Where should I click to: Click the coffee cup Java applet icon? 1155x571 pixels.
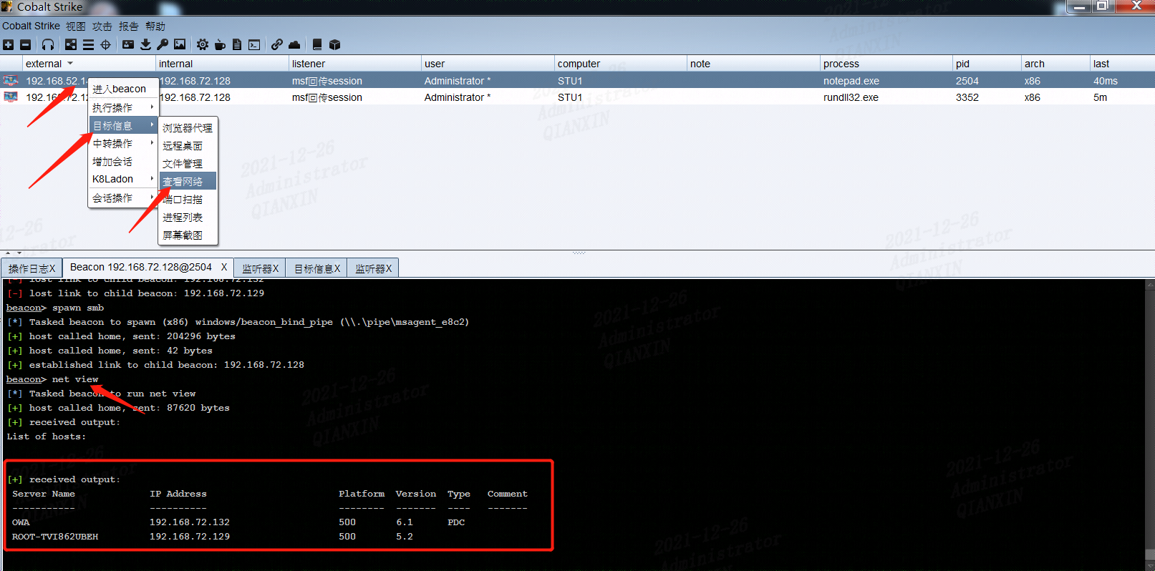click(220, 44)
